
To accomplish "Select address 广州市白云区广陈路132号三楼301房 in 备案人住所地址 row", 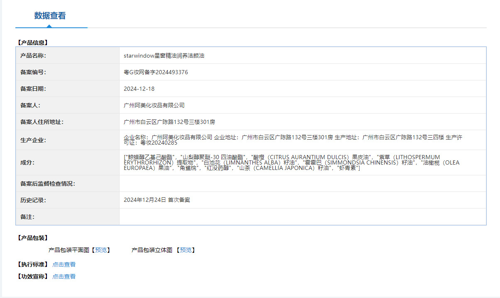I will 169,122.
